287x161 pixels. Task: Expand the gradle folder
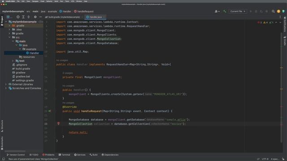point(9,34)
